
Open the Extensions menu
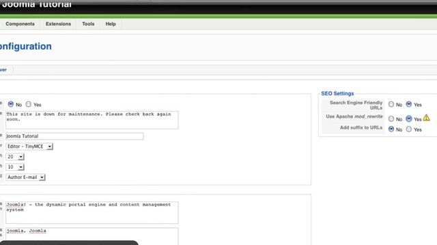(x=58, y=24)
